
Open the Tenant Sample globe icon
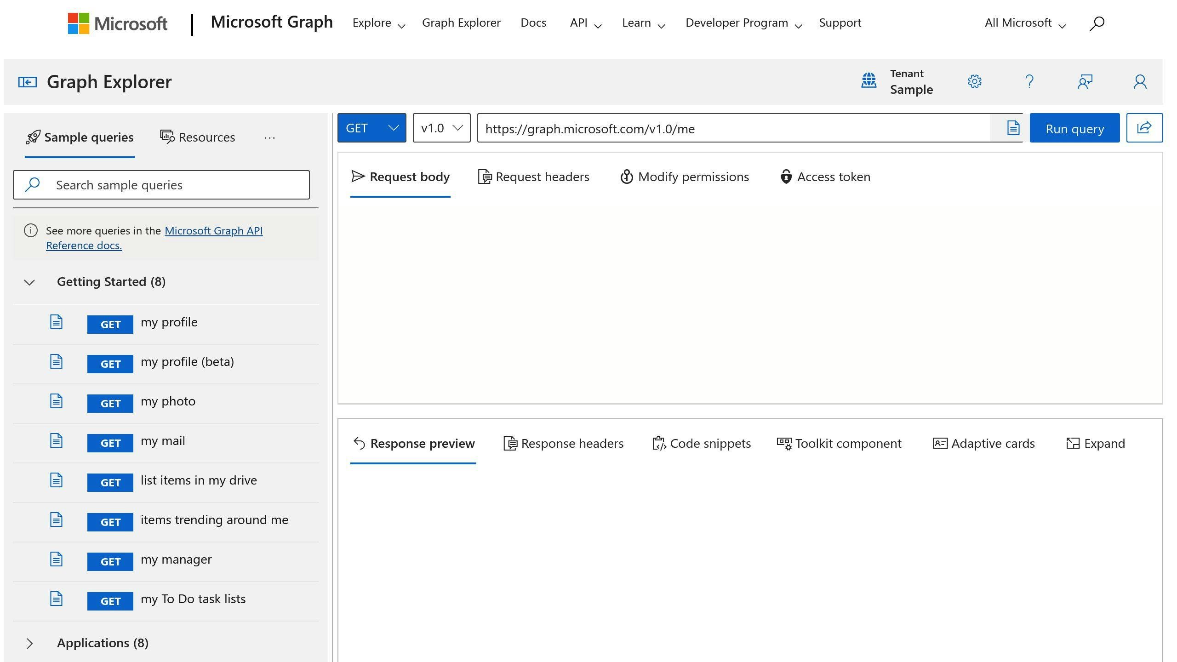868,81
